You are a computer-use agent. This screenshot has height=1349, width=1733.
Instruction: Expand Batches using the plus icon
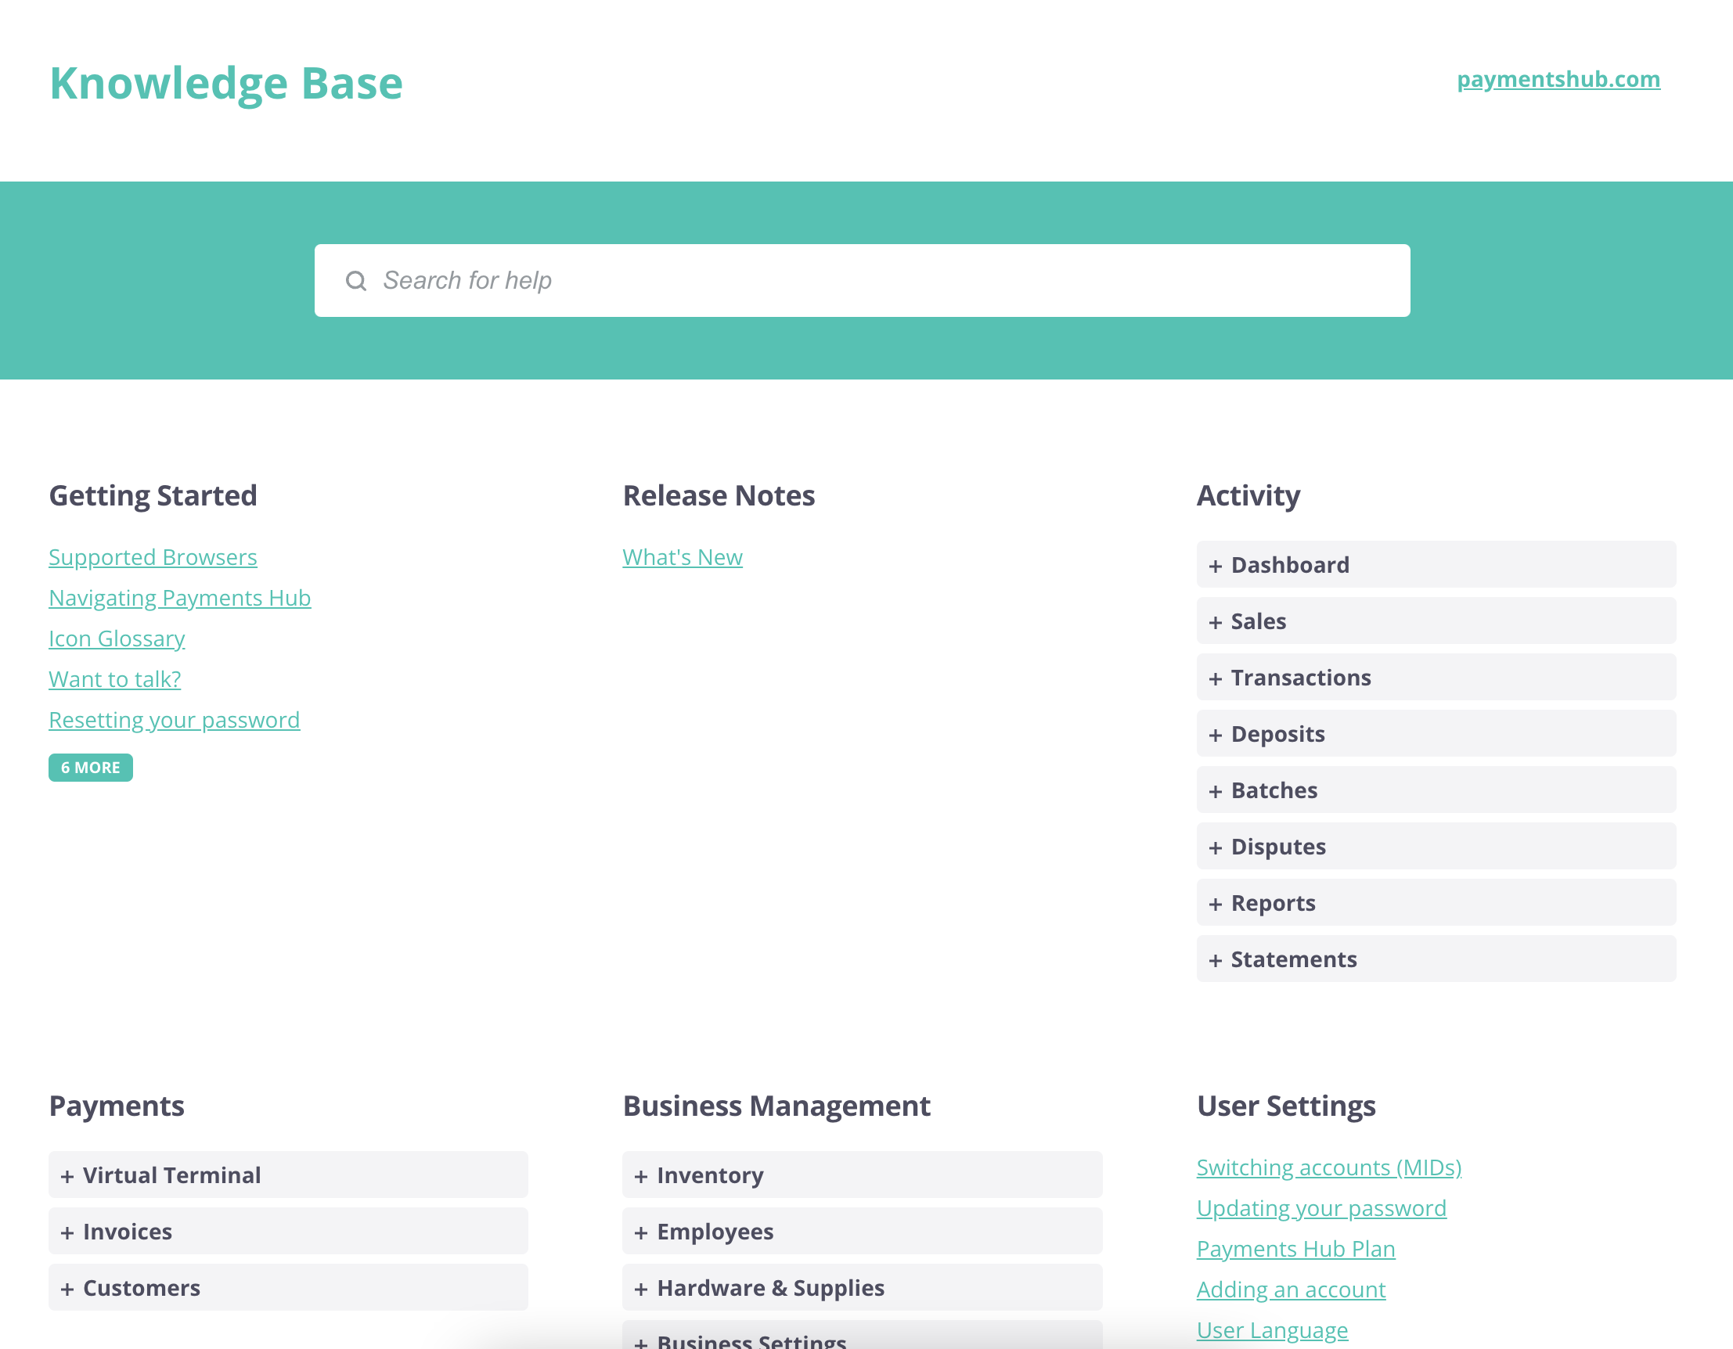coord(1216,790)
